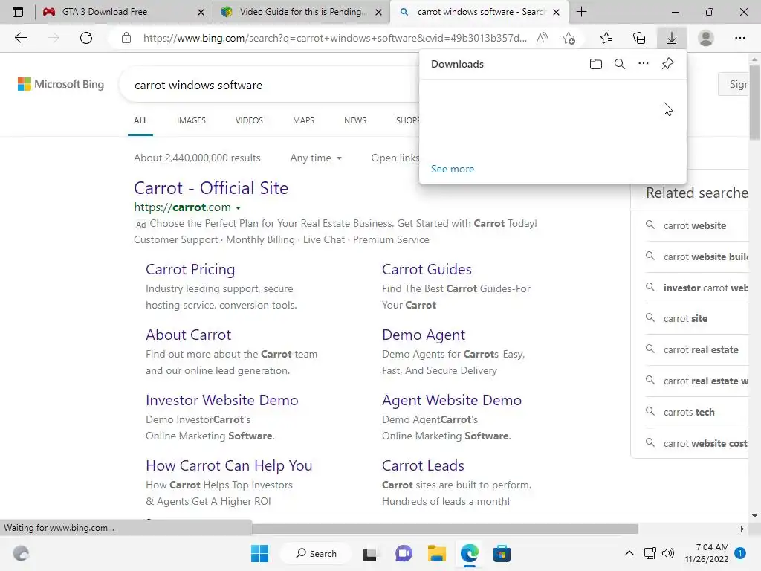The height and width of the screenshot is (571, 761).
Task: Select the MAPS search category
Action: [x=303, y=120]
